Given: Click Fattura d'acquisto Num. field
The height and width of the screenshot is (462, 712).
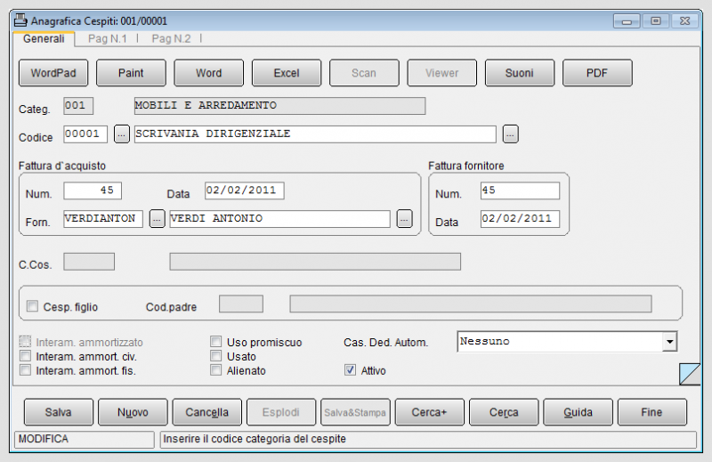Looking at the screenshot, I should (93, 190).
